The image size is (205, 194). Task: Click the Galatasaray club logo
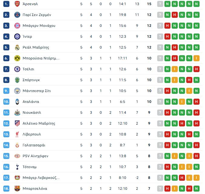(17, 145)
